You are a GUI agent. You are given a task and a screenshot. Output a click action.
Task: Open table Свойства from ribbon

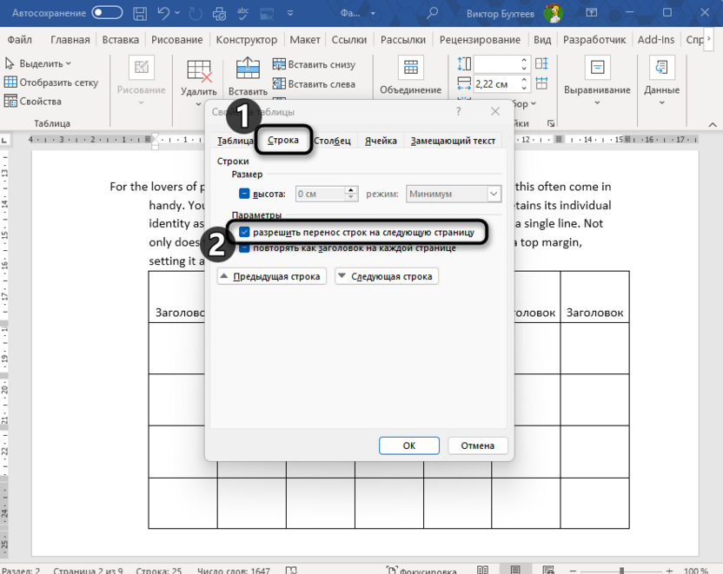click(33, 101)
